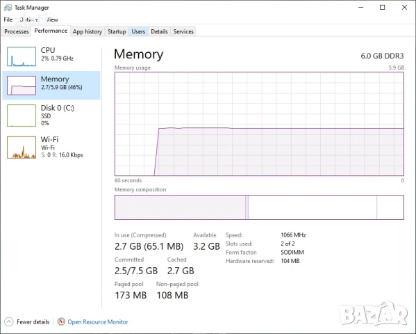This screenshot has width=416, height=334.
Task: Open the Details tab
Action: pyautogui.click(x=159, y=31)
